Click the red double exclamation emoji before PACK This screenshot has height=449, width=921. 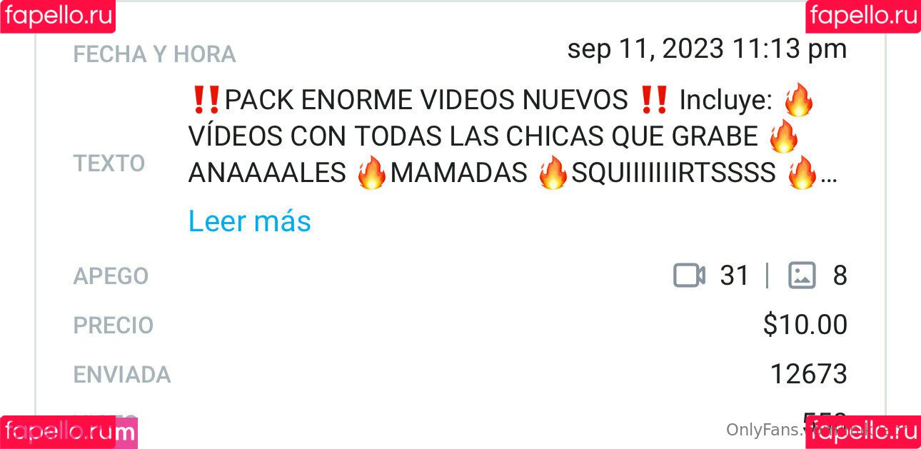(206, 101)
